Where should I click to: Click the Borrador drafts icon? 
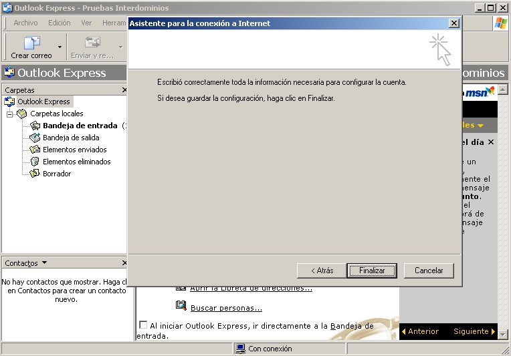35,174
